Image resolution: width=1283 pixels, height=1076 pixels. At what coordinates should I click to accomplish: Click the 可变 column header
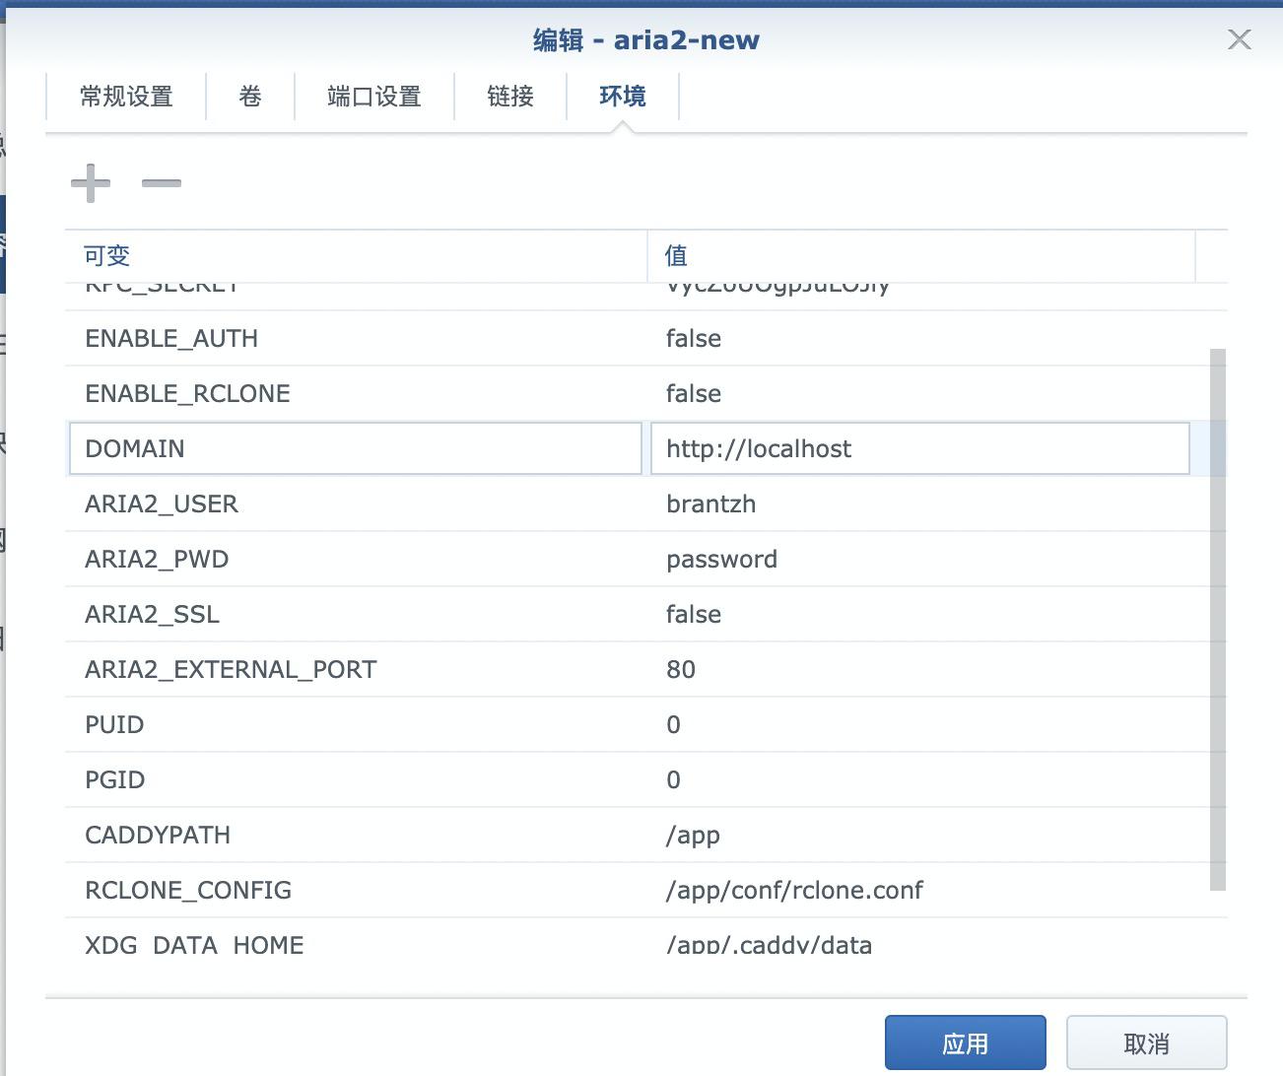104,255
